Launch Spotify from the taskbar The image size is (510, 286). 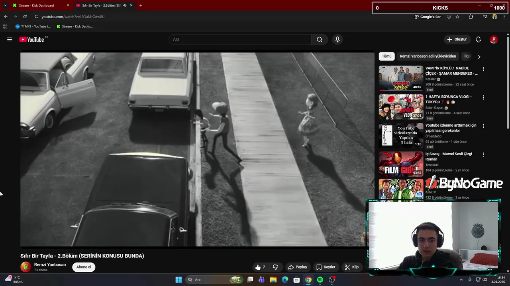point(320,280)
